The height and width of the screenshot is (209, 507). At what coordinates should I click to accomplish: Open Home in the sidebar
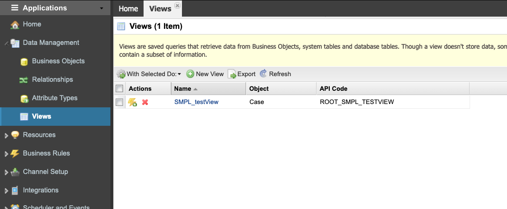click(32, 24)
